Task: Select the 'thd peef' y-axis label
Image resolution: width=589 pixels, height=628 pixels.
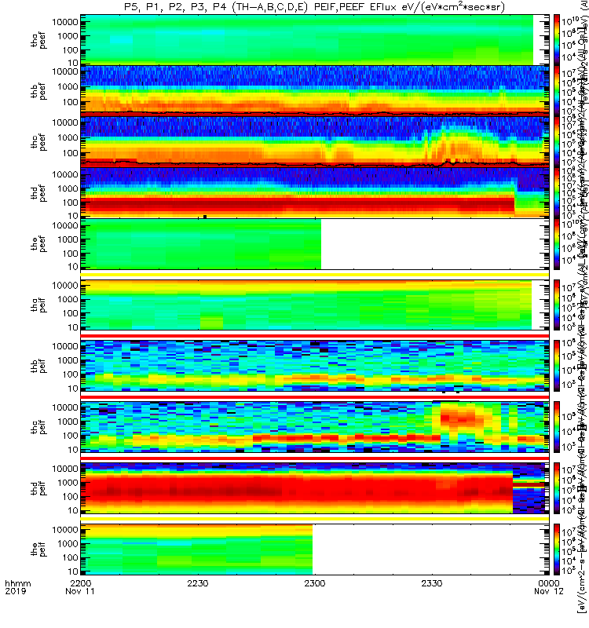Action: pyautogui.click(x=38, y=193)
